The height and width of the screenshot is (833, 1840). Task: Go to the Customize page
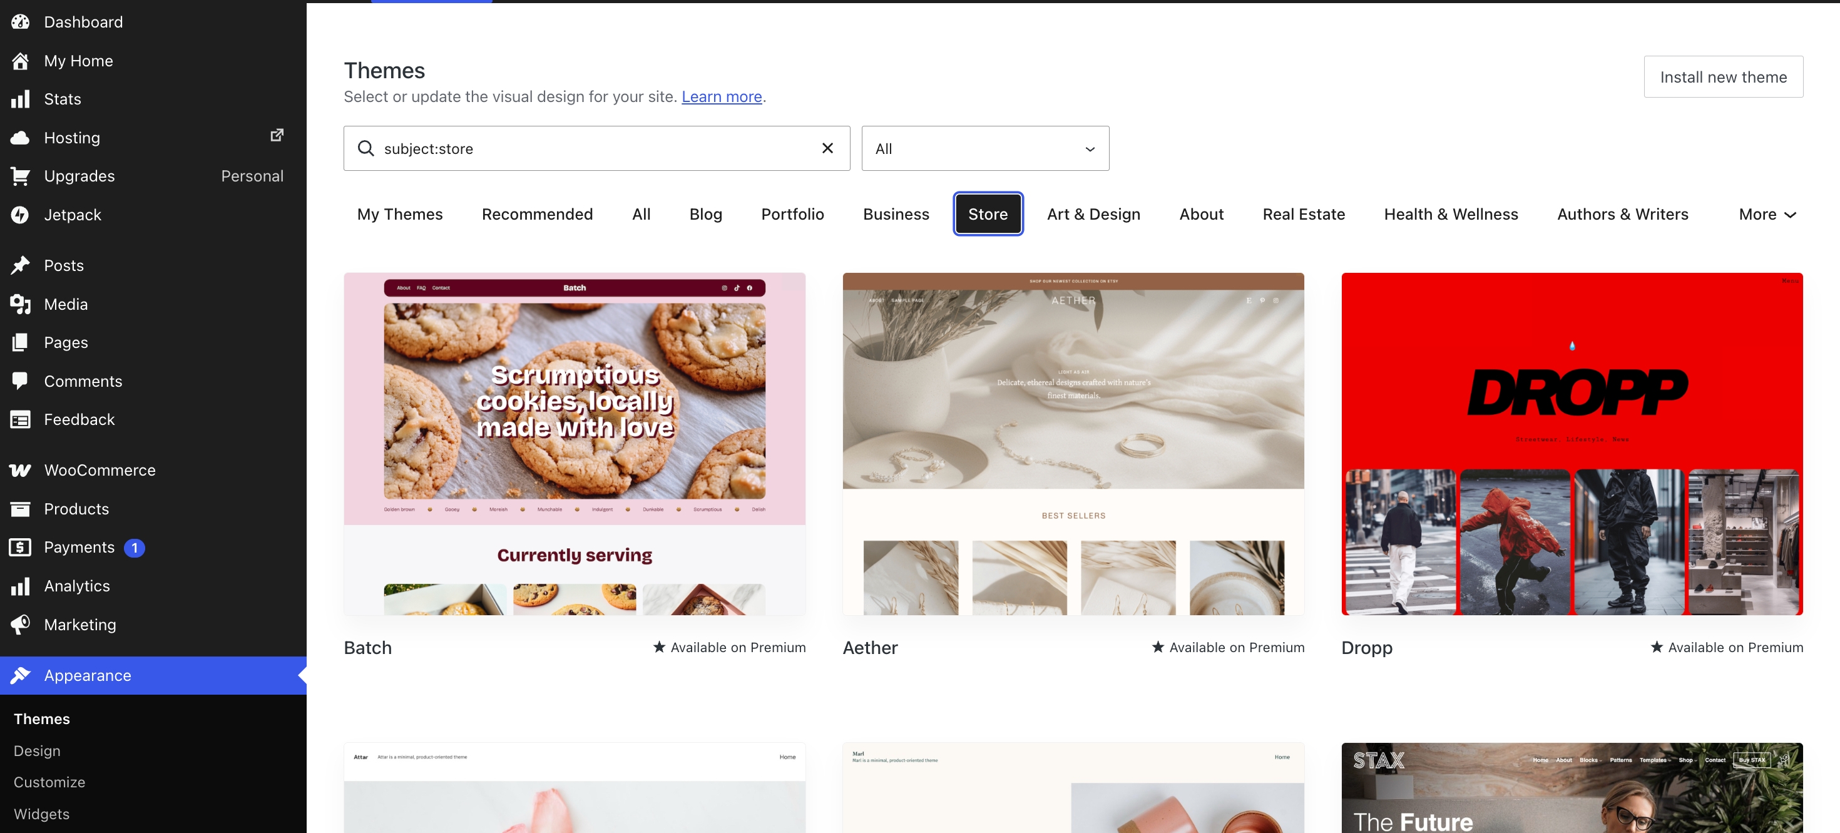click(x=49, y=782)
